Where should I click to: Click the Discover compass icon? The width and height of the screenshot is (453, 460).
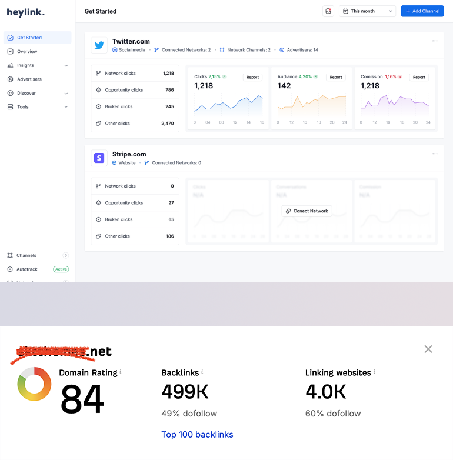[x=10, y=93]
